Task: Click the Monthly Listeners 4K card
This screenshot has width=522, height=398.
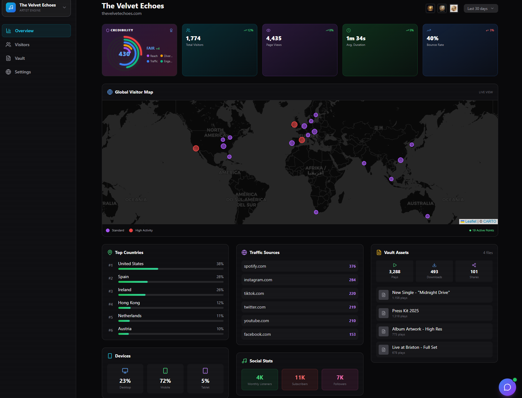Action: coord(260,379)
